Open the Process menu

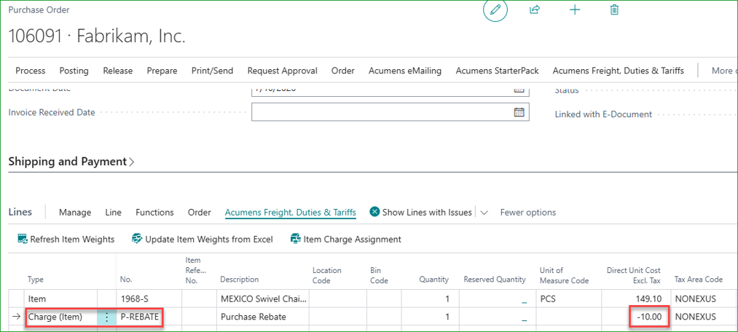click(31, 71)
